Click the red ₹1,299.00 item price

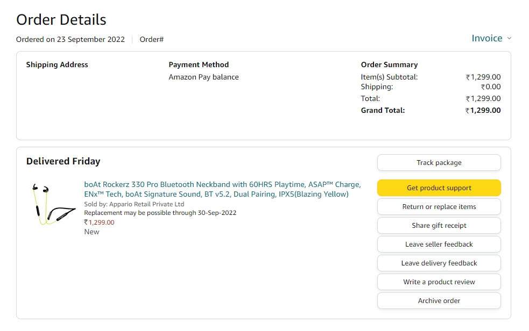click(x=99, y=222)
